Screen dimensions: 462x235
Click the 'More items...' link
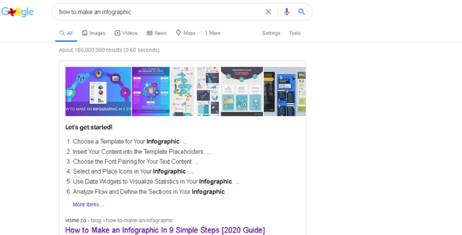click(88, 204)
